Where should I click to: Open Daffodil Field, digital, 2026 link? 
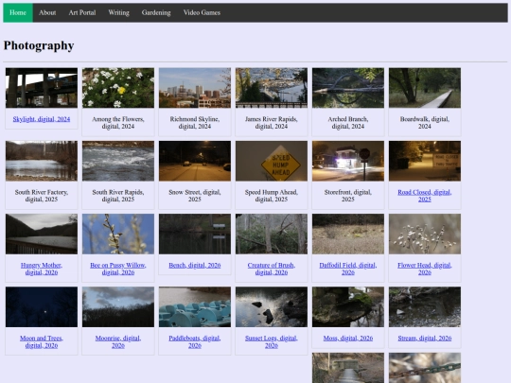coord(348,269)
